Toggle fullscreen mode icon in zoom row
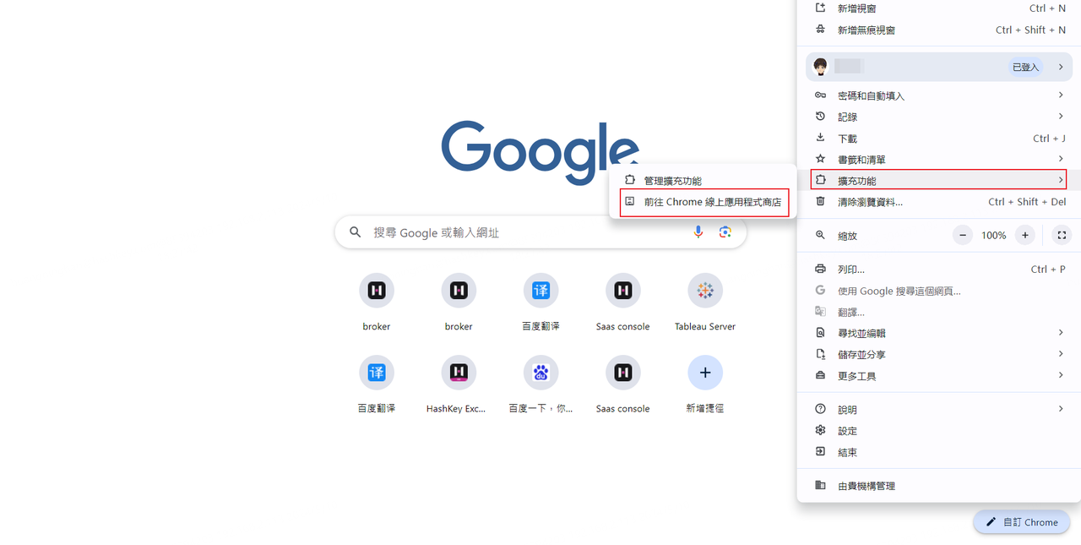The height and width of the screenshot is (545, 1081). coord(1062,236)
